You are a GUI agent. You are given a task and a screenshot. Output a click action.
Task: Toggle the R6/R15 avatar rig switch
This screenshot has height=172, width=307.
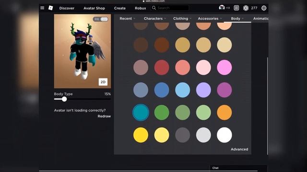click(100, 19)
